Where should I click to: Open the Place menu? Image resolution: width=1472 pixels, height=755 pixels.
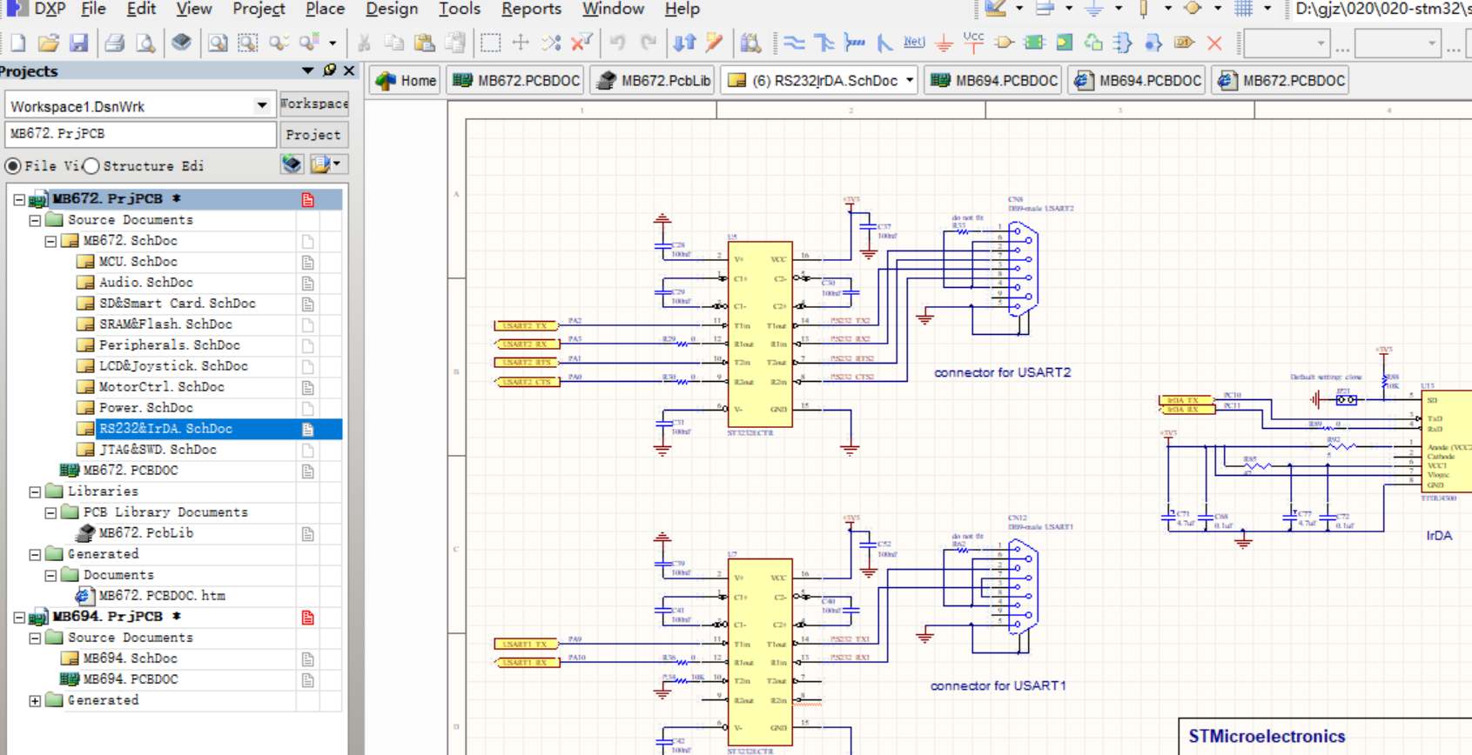[x=325, y=9]
